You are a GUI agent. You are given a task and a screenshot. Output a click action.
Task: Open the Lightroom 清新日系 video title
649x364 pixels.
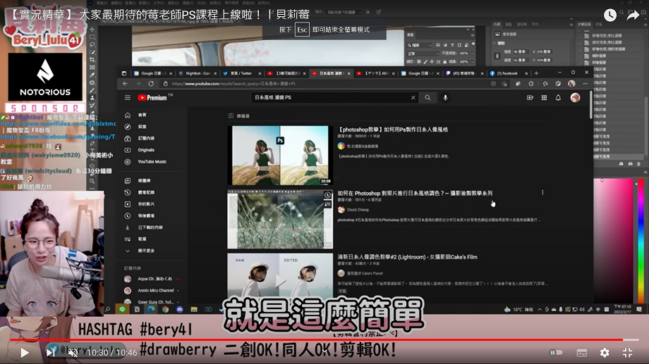pos(407,257)
